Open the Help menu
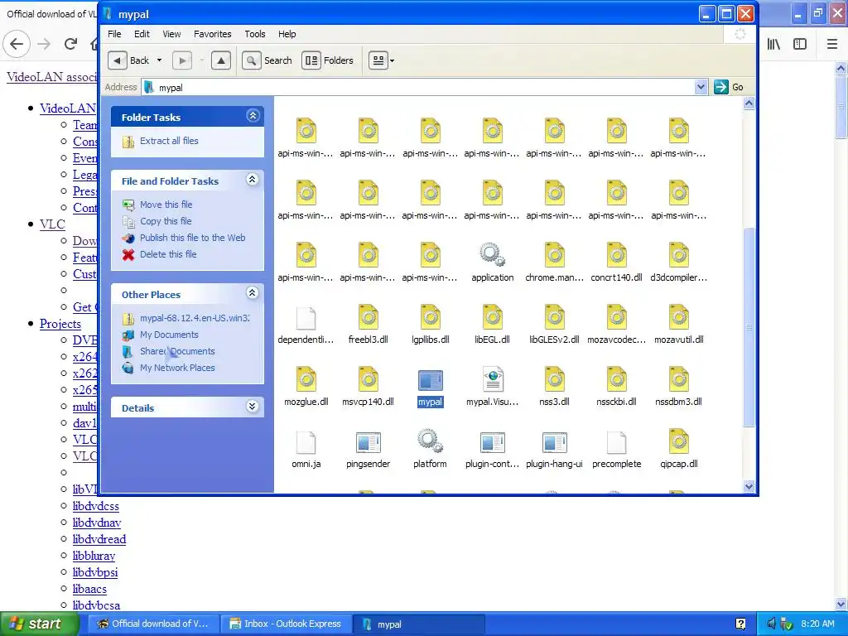The image size is (848, 636). coord(287,33)
